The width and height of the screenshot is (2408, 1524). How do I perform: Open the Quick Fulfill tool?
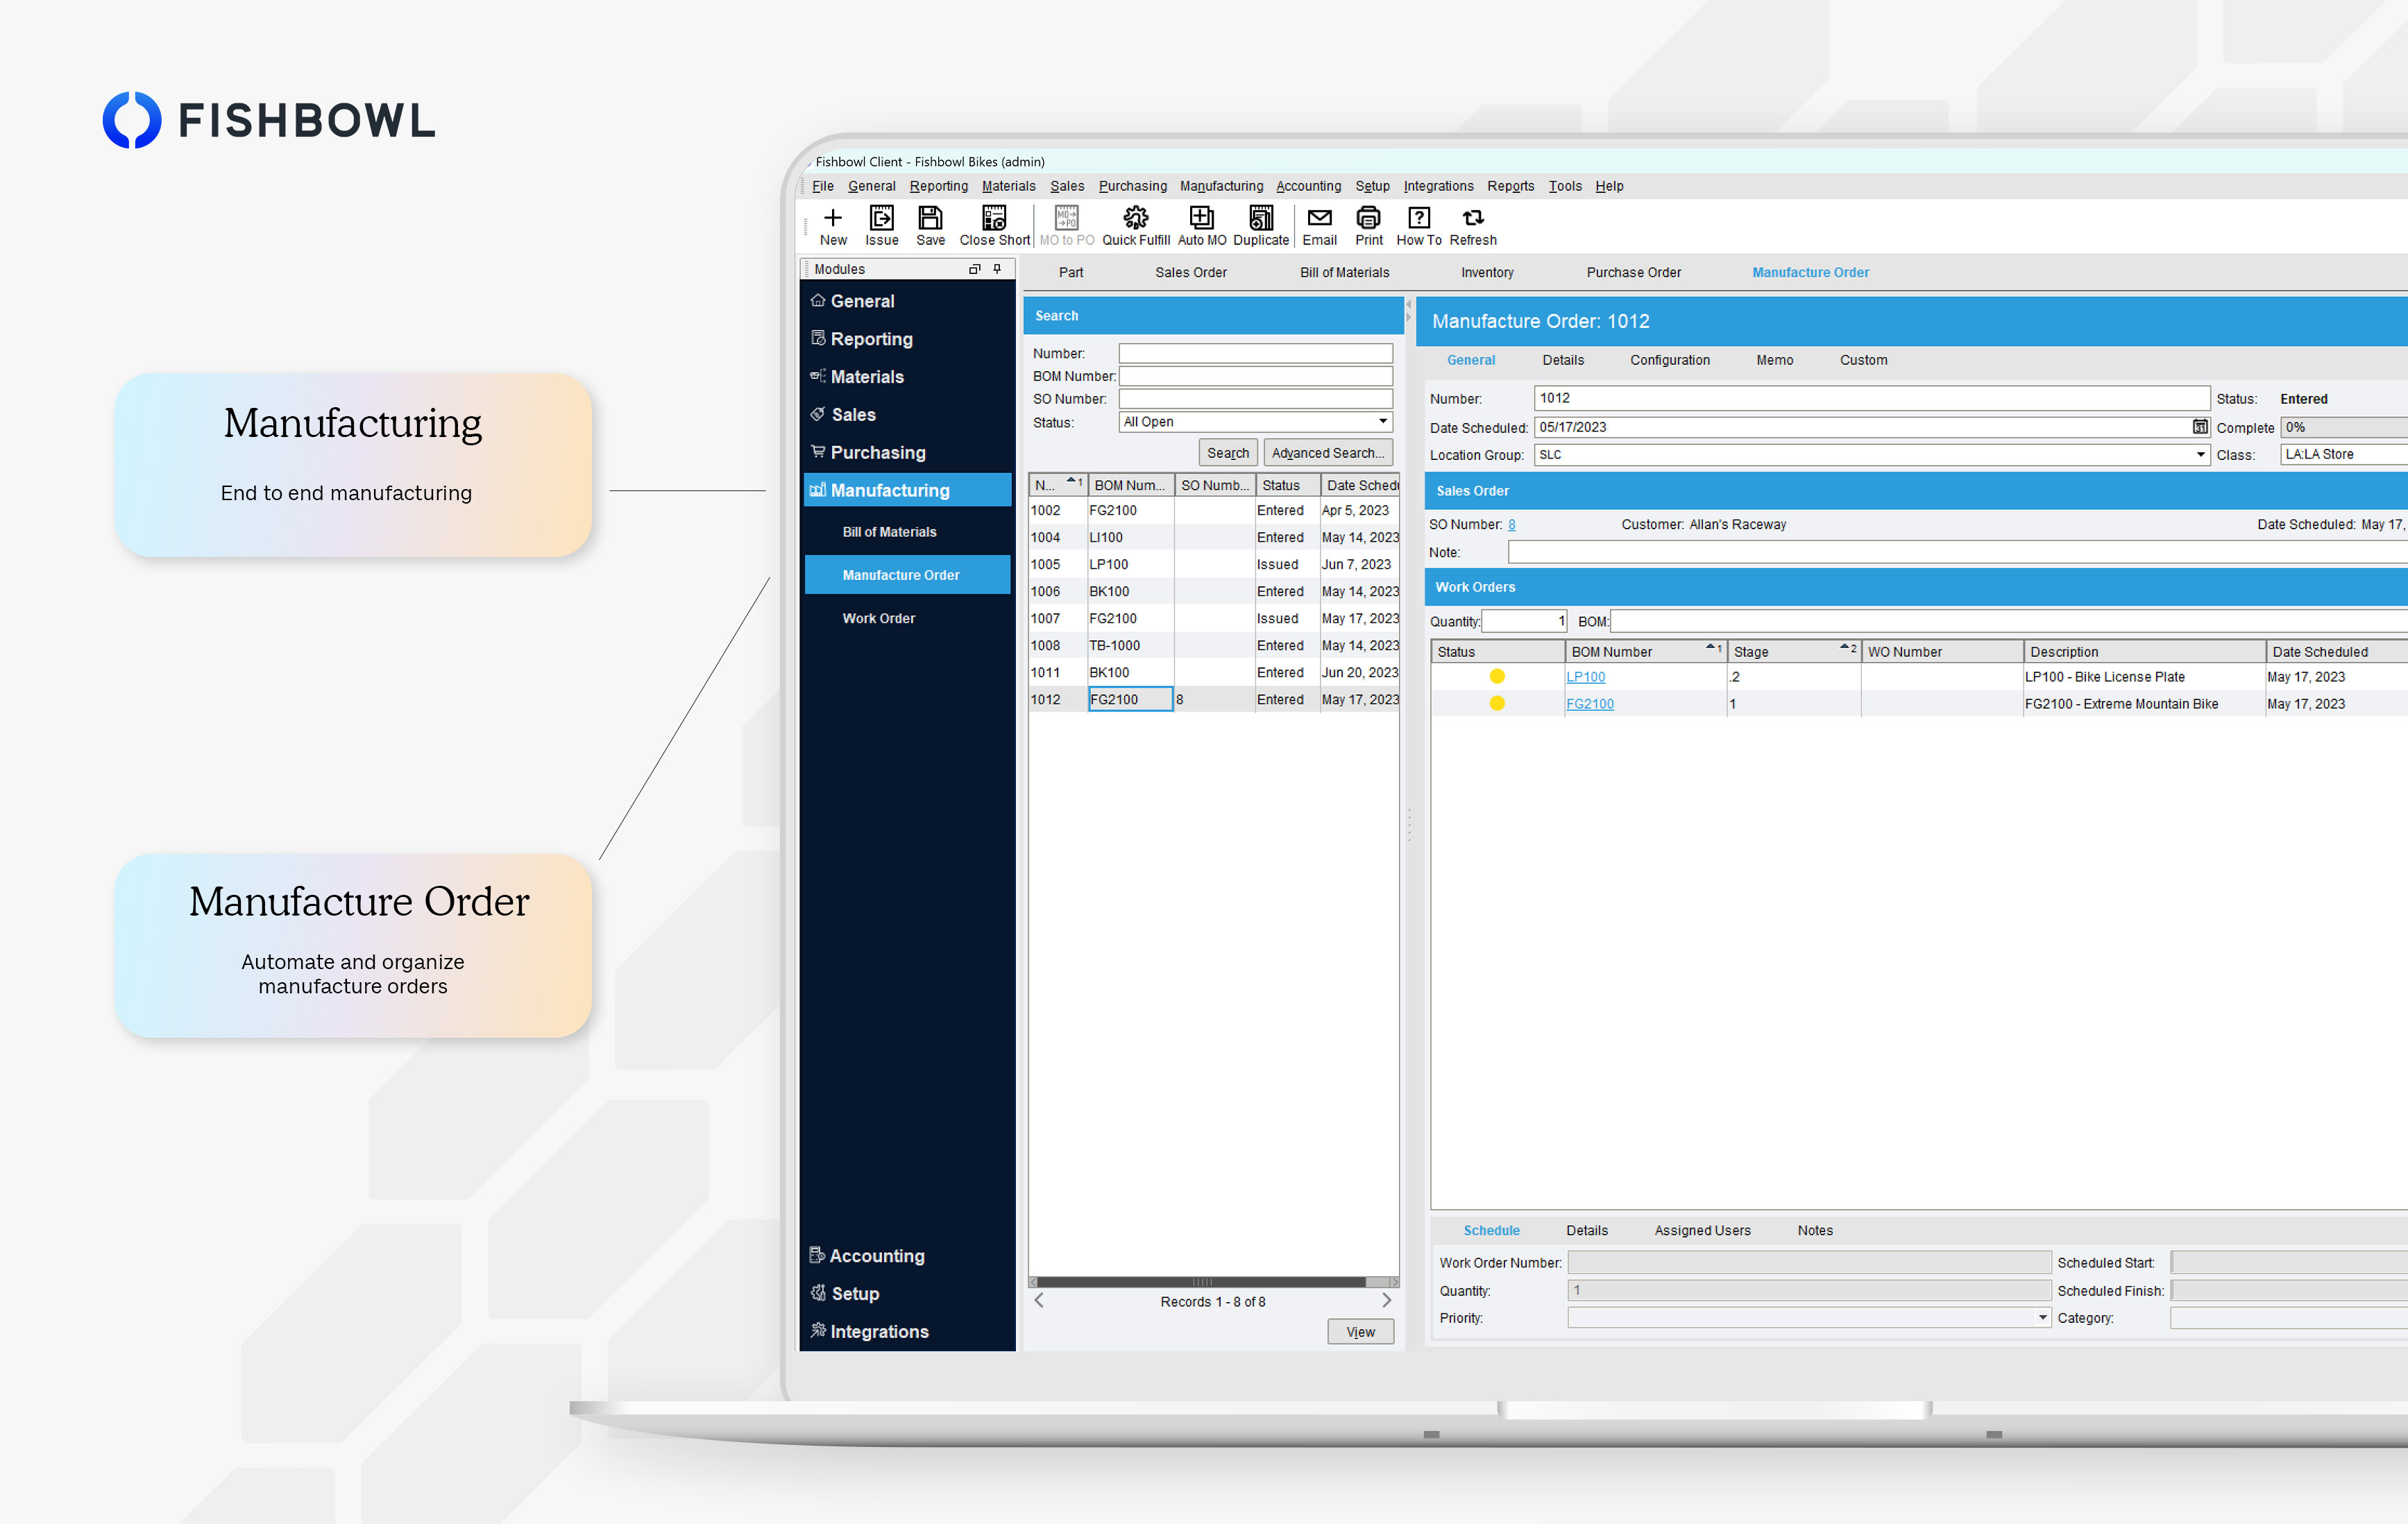click(1136, 224)
